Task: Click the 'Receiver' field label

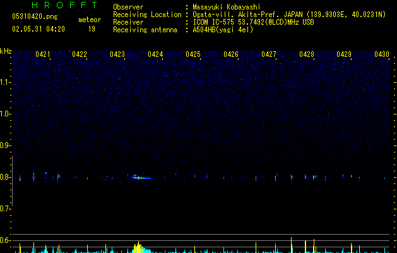Action: point(128,22)
